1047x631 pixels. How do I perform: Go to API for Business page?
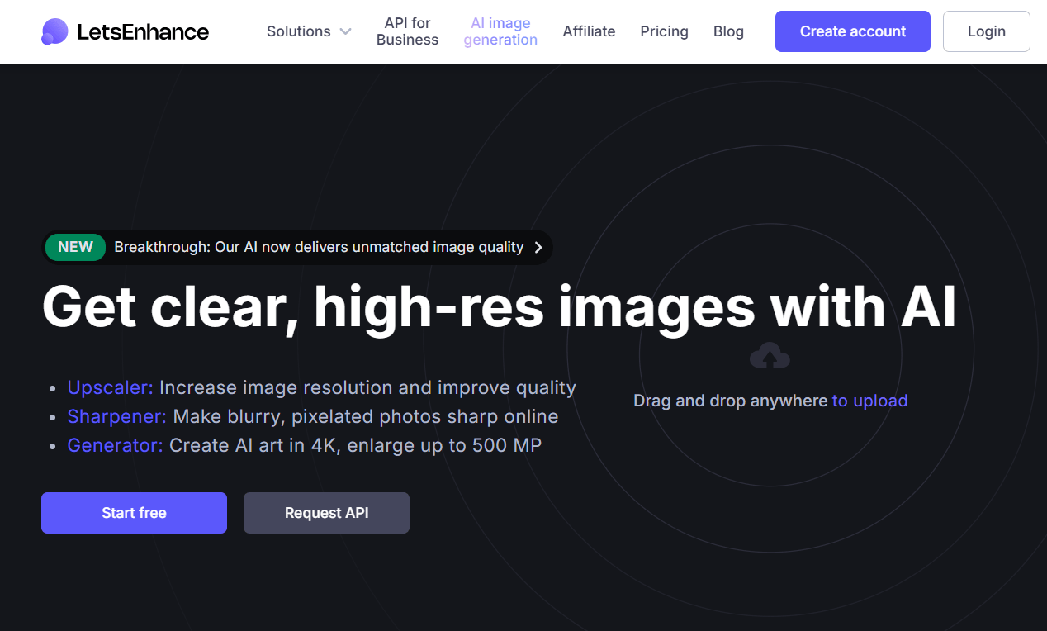pyautogui.click(x=407, y=31)
